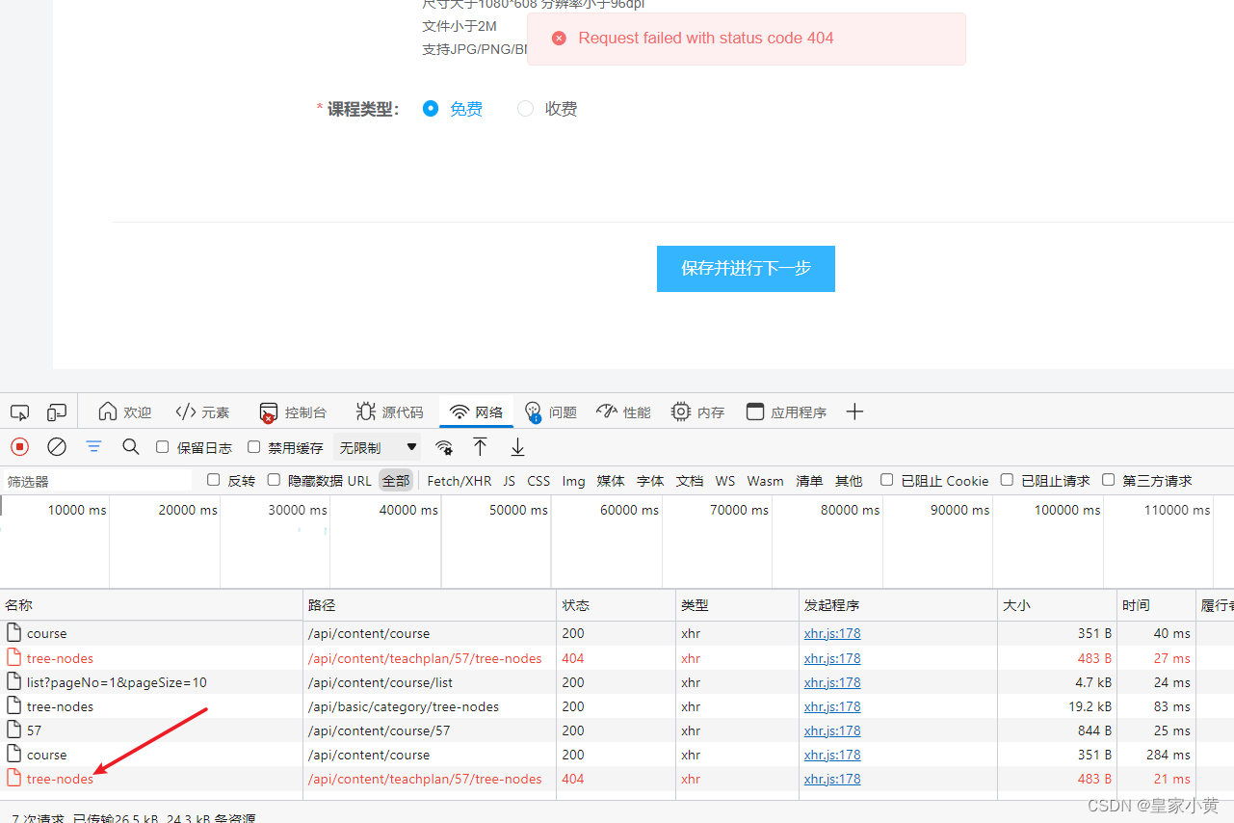Filter requests by Wasm
Screen dimensions: 1234x823
tap(766, 481)
